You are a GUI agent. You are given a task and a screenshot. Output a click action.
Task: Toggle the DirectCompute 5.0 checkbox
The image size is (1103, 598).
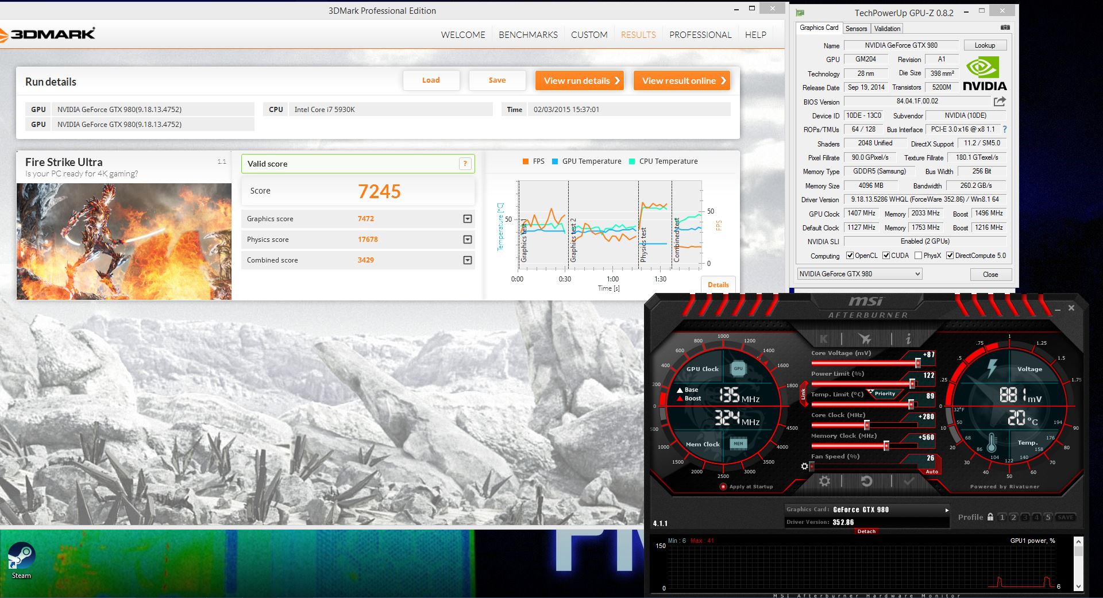[950, 256]
